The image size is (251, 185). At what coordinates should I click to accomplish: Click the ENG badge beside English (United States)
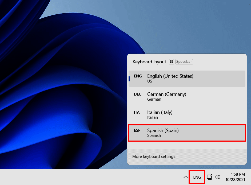[x=138, y=76]
